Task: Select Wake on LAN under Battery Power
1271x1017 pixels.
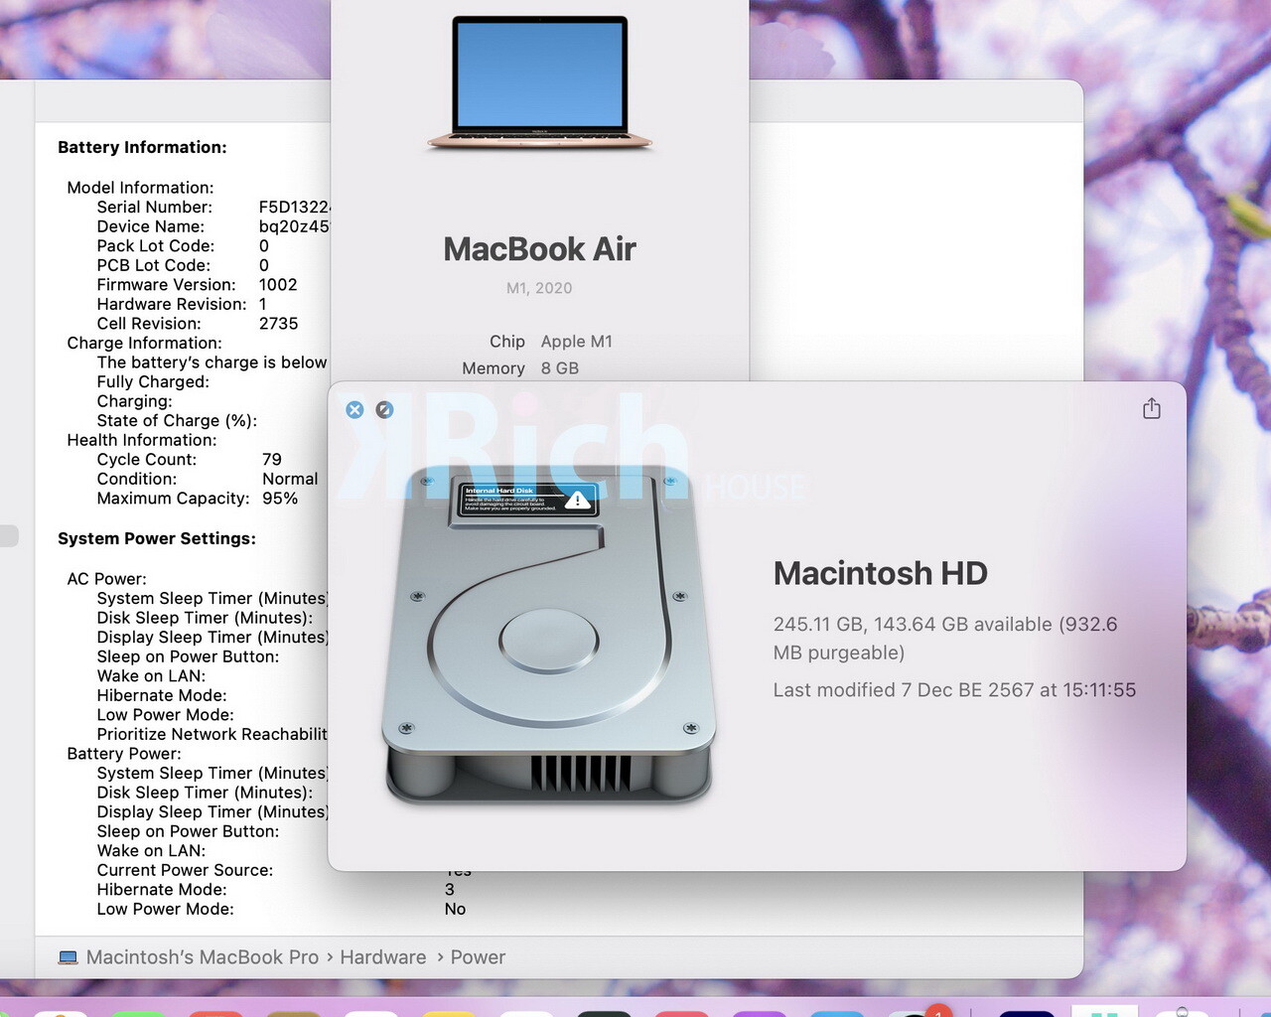Action: click(x=151, y=850)
